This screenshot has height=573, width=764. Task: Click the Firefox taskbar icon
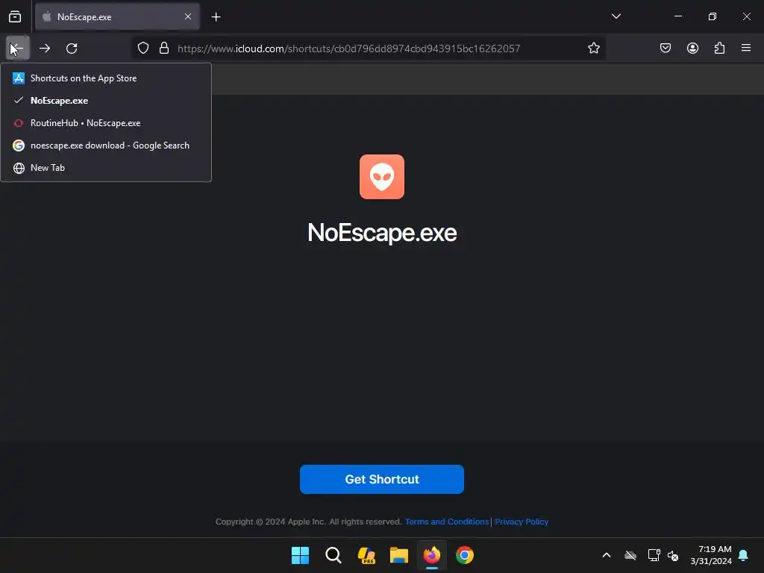point(432,555)
